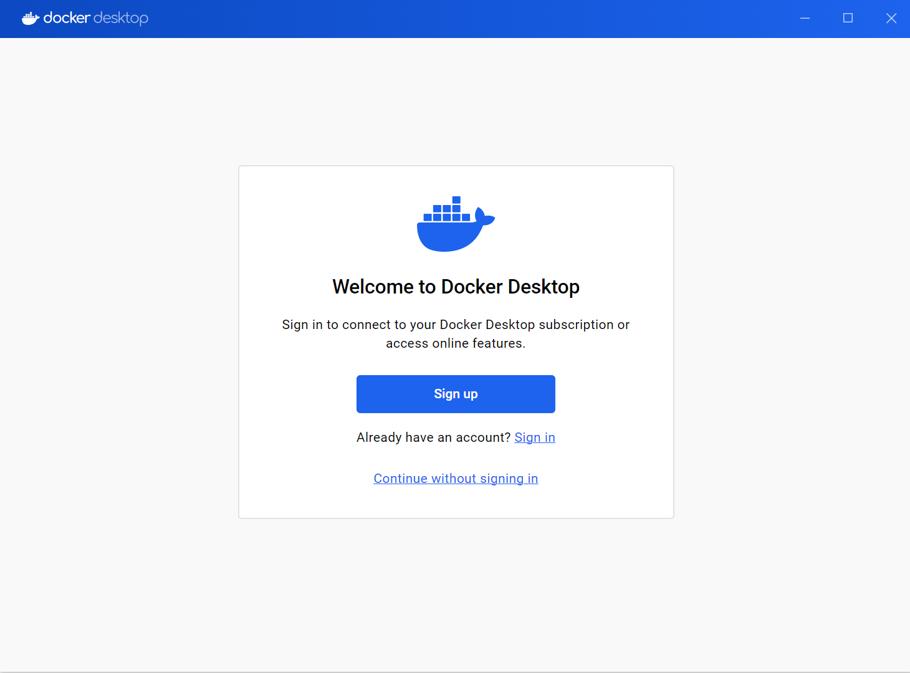Maximize the Docker Desktop window
This screenshot has height=673, width=910.
848,18
